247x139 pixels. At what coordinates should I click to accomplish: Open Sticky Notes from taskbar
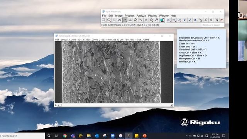pos(137,136)
